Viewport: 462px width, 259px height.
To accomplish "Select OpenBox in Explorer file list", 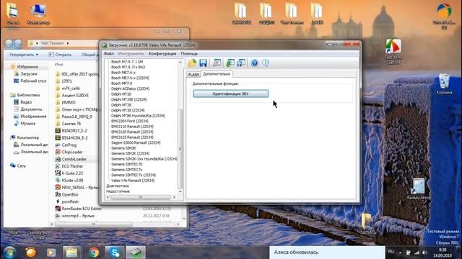I will coord(70,194).
